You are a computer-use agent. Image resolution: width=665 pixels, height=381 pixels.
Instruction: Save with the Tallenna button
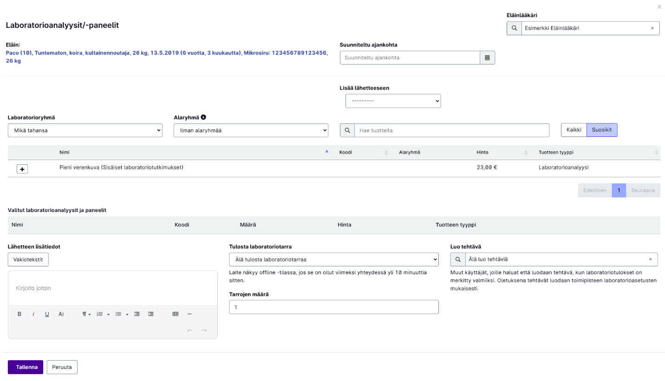(x=26, y=367)
